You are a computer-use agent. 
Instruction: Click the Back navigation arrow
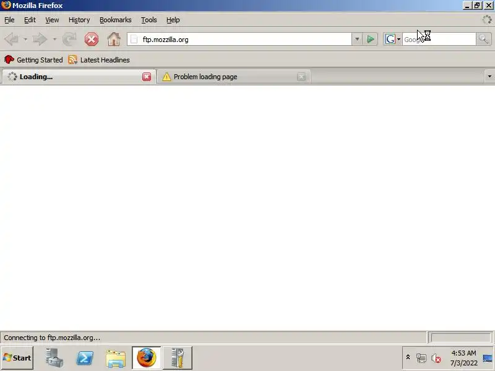click(x=12, y=40)
